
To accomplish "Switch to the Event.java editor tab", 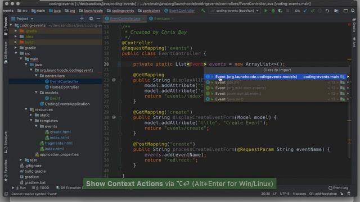I will pyautogui.click(x=161, y=19).
